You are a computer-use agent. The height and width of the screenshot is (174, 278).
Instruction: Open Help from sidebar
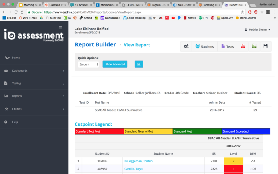point(15,122)
